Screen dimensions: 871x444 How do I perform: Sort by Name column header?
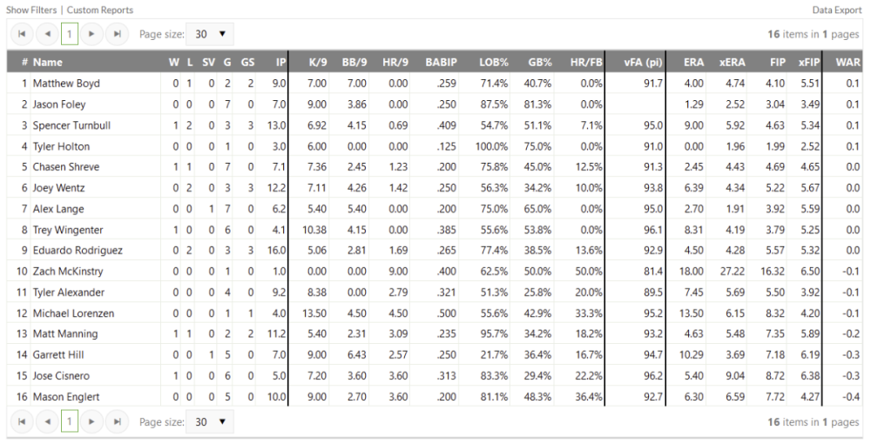click(x=48, y=63)
